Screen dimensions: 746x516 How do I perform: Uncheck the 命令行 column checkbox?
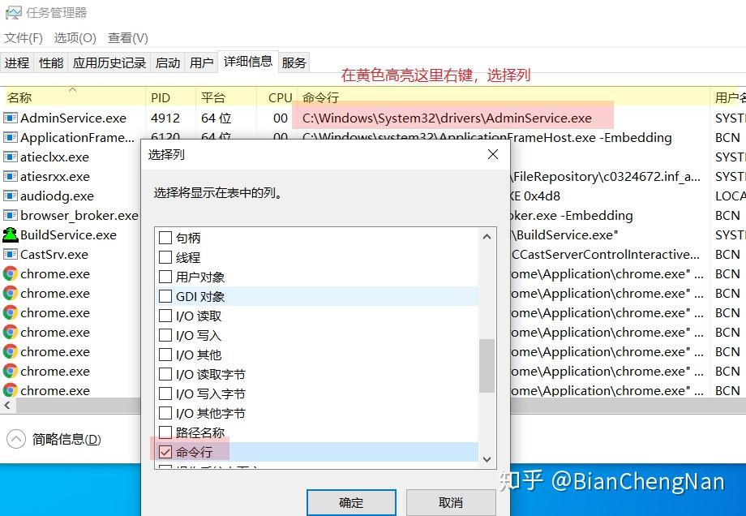(167, 452)
